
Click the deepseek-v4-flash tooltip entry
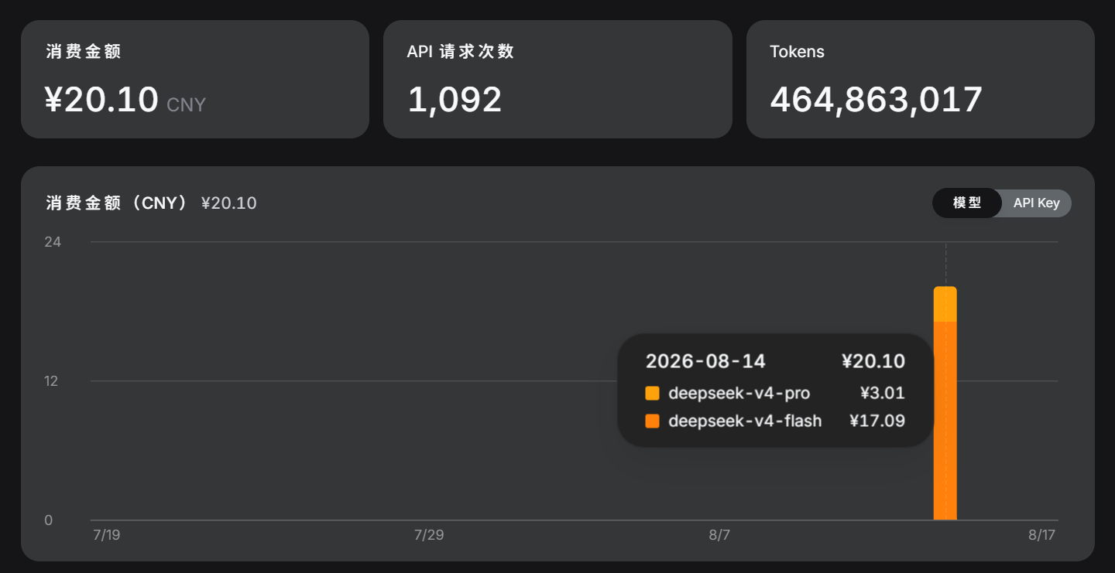pos(775,421)
